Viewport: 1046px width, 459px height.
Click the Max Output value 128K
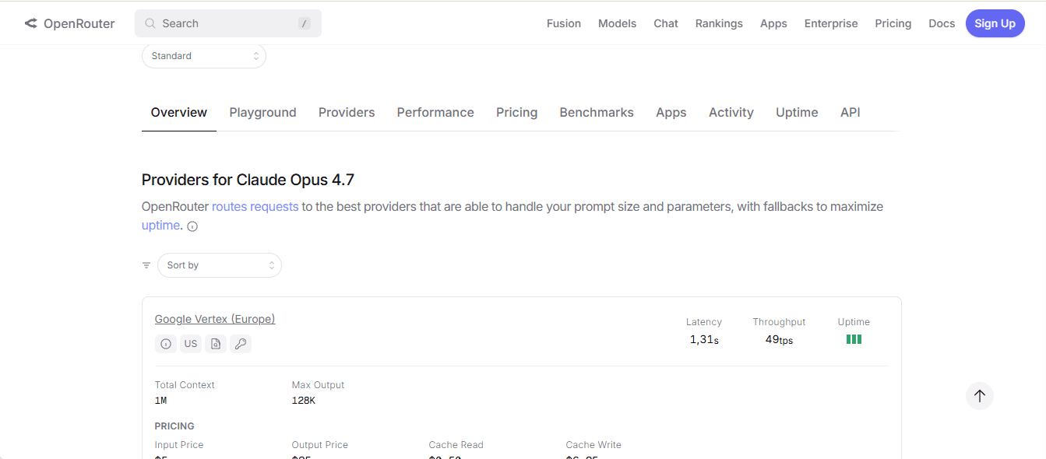(x=304, y=401)
